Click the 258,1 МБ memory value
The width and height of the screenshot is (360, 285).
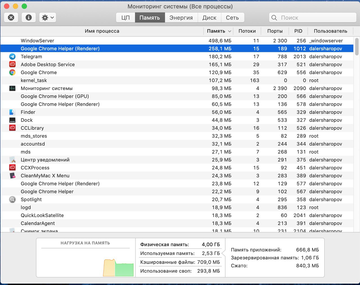[220, 49]
